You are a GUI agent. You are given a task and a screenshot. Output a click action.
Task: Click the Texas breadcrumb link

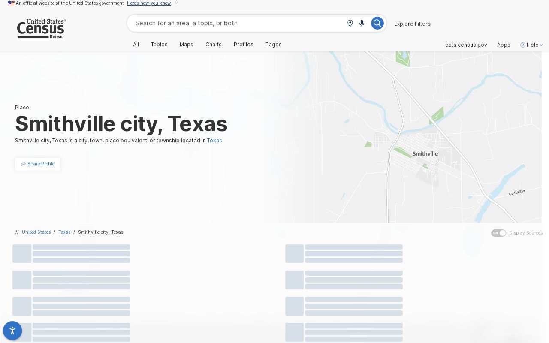tap(64, 232)
